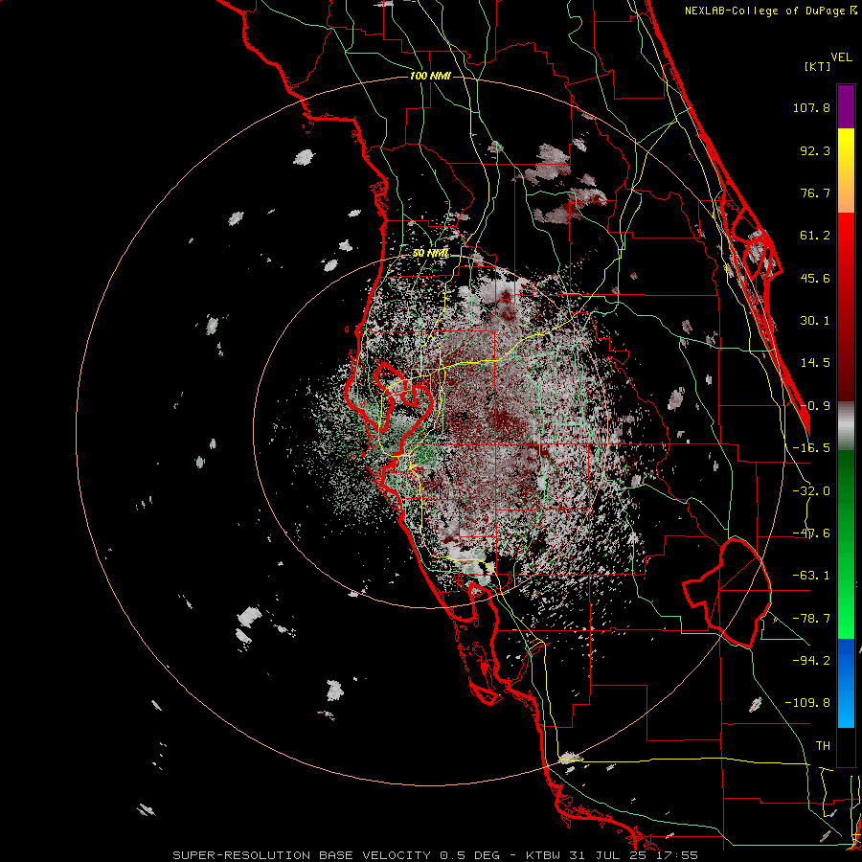The image size is (862, 862).
Task: Select the -63.1 legend value
Action: 811,576
